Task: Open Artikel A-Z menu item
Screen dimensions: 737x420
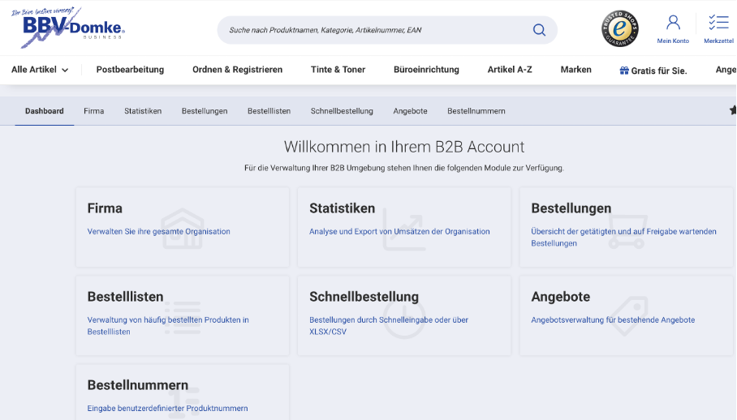Action: click(510, 70)
